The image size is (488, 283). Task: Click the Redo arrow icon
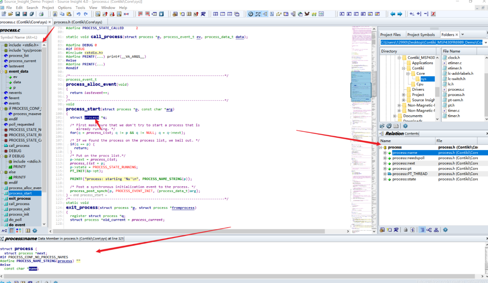pyautogui.click(x=86, y=14)
